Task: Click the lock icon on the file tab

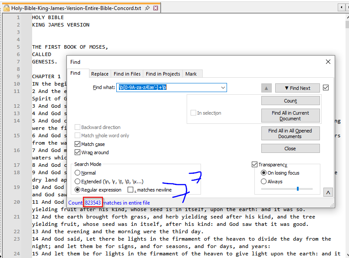Action: click(7, 8)
